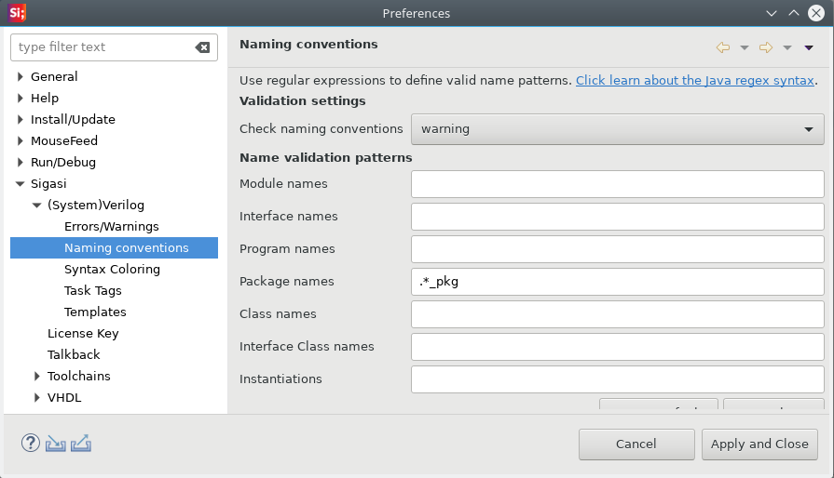Open the forward history dropdown arrow
Image resolution: width=834 pixels, height=478 pixels.
pos(787,48)
